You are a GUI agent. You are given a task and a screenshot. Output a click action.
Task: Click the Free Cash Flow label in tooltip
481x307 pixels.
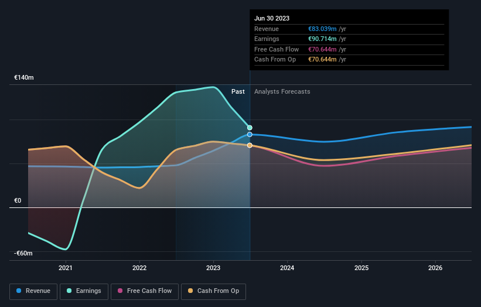pos(277,49)
